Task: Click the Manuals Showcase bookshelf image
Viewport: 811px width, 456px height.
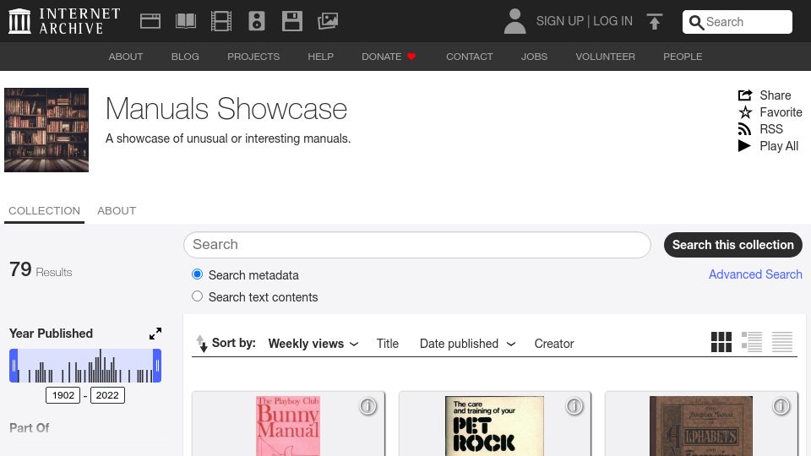Action: click(46, 130)
